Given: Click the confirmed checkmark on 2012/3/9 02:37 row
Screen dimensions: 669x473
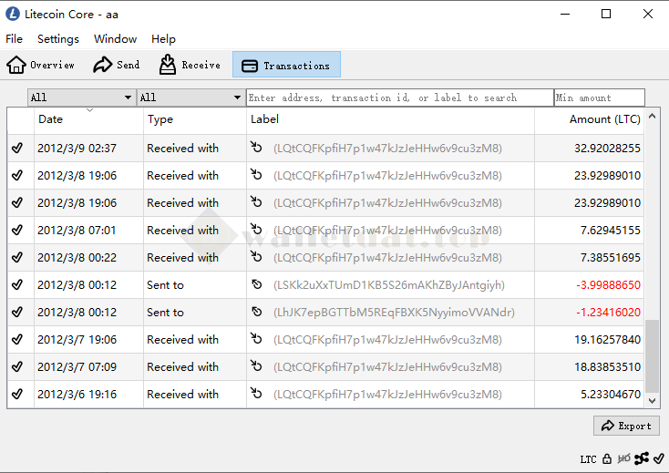Looking at the screenshot, I should 17,149.
